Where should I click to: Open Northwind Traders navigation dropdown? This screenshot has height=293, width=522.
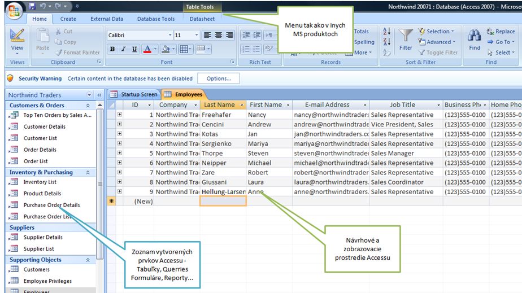click(89, 95)
